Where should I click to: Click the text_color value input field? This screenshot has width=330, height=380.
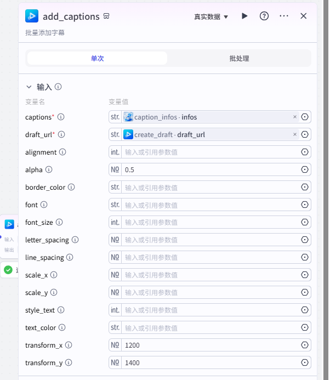coord(210,327)
